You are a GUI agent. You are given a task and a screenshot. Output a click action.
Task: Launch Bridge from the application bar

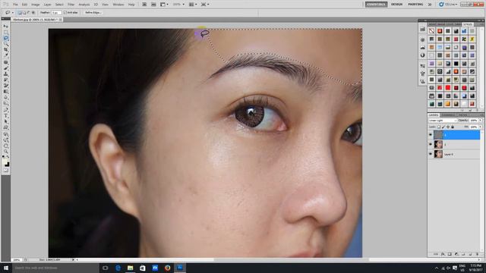point(144,5)
